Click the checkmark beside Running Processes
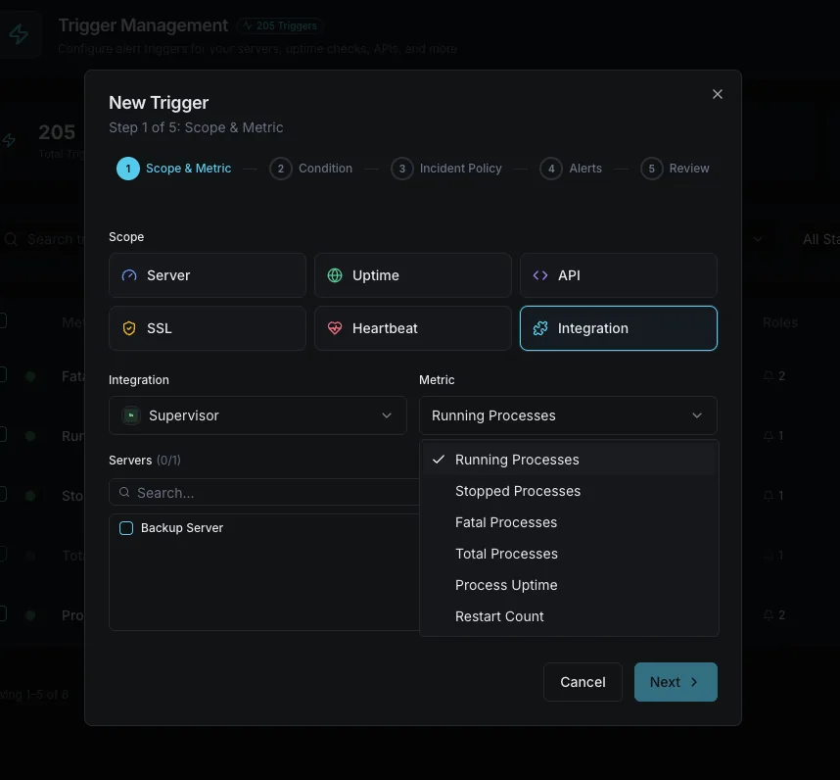 point(439,460)
